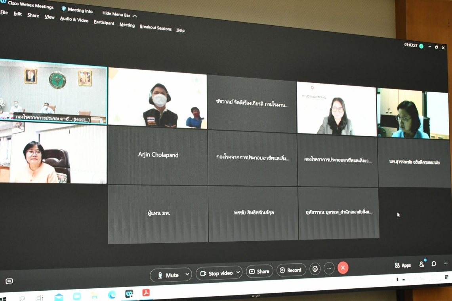Screen dimensions: 452x301
Task: Open the Webex taskbar icon
Action: click(129, 293)
